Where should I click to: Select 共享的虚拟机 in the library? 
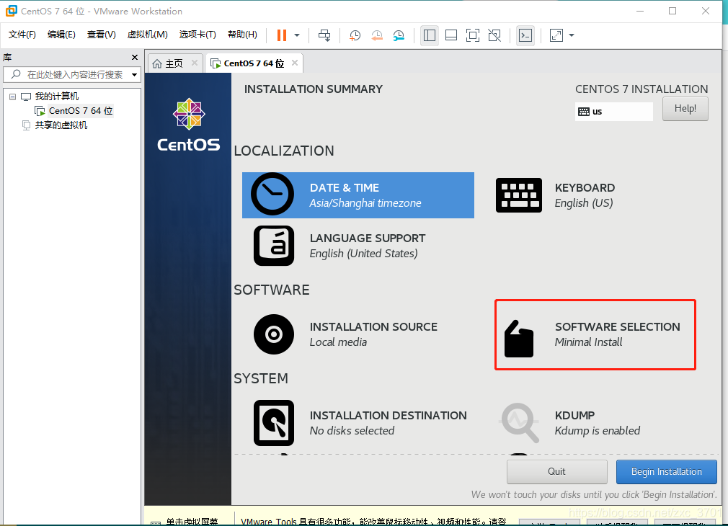[61, 125]
